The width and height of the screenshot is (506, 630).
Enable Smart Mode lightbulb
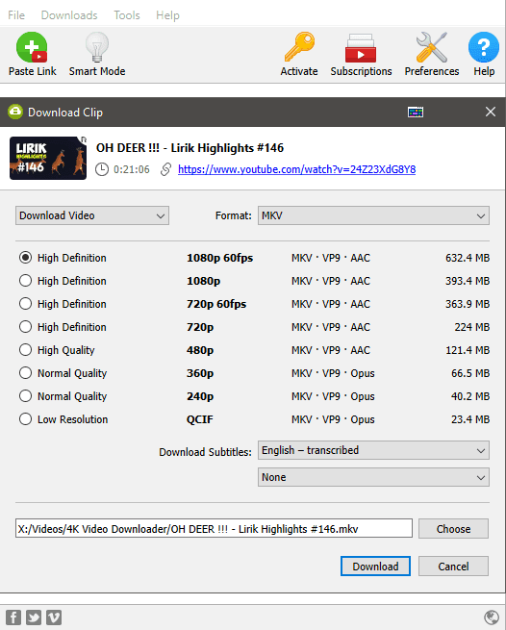97,47
